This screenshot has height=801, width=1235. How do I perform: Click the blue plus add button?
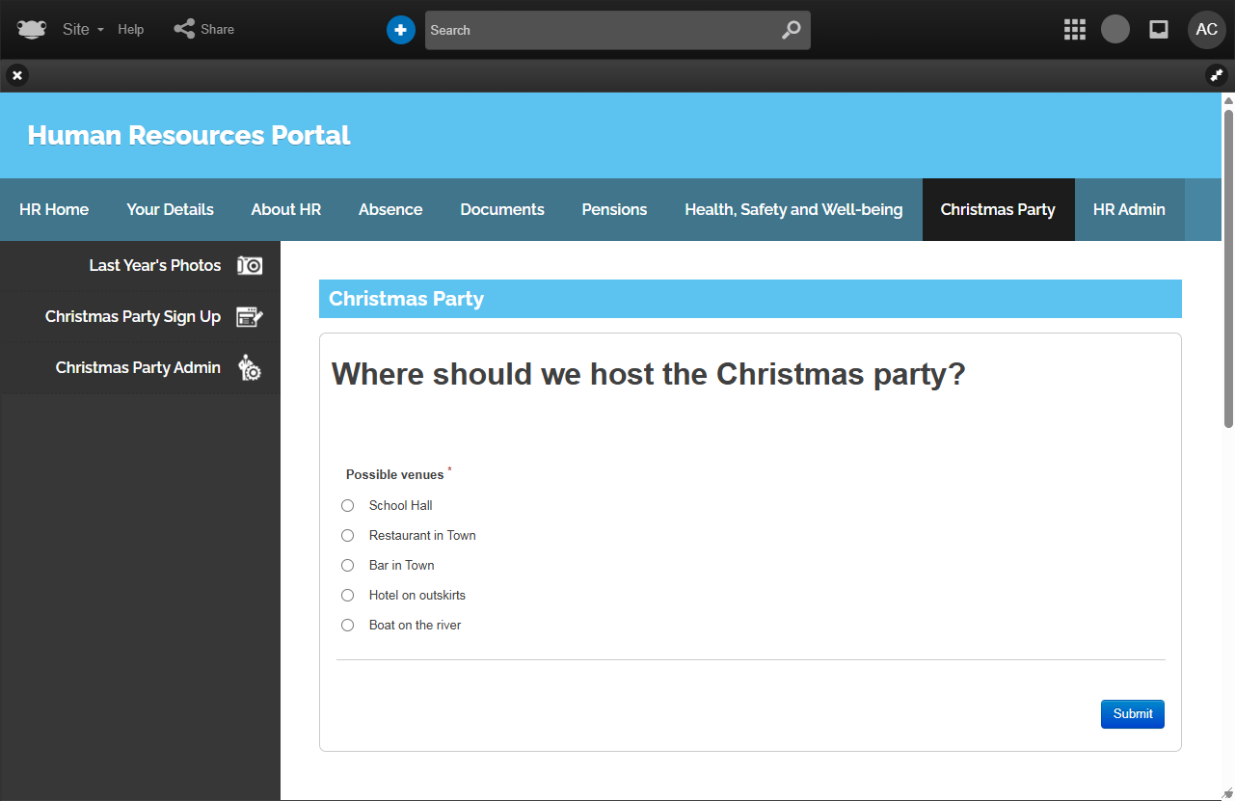pos(401,30)
